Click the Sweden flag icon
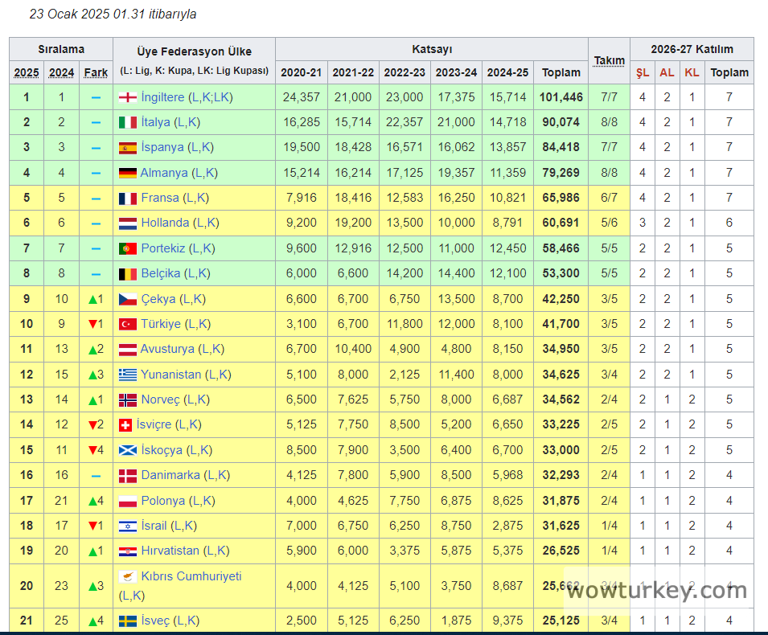 pyautogui.click(x=127, y=621)
